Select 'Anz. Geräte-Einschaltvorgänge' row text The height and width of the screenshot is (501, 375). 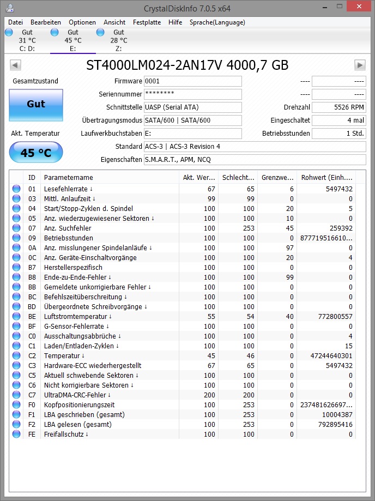tap(90, 258)
